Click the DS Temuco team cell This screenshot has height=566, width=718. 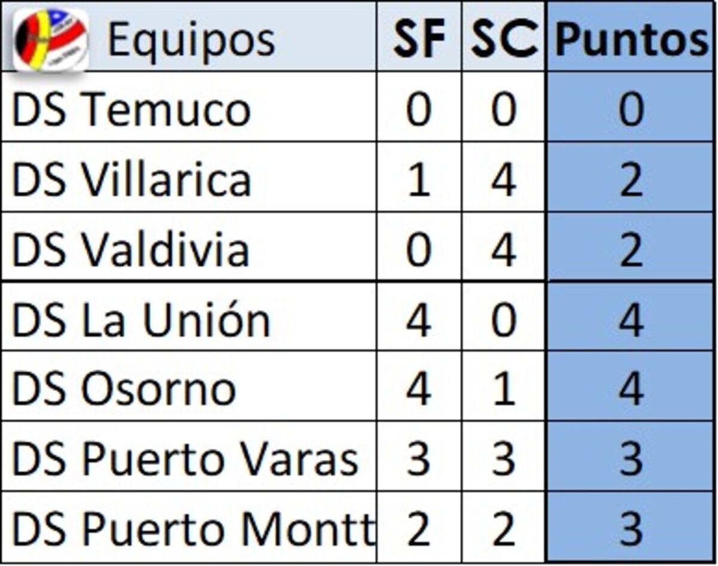189,107
